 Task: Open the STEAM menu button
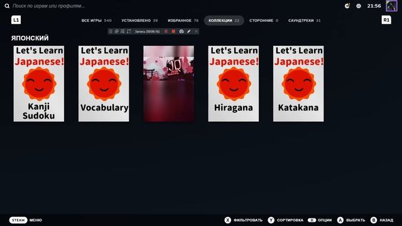pyautogui.click(x=18, y=220)
